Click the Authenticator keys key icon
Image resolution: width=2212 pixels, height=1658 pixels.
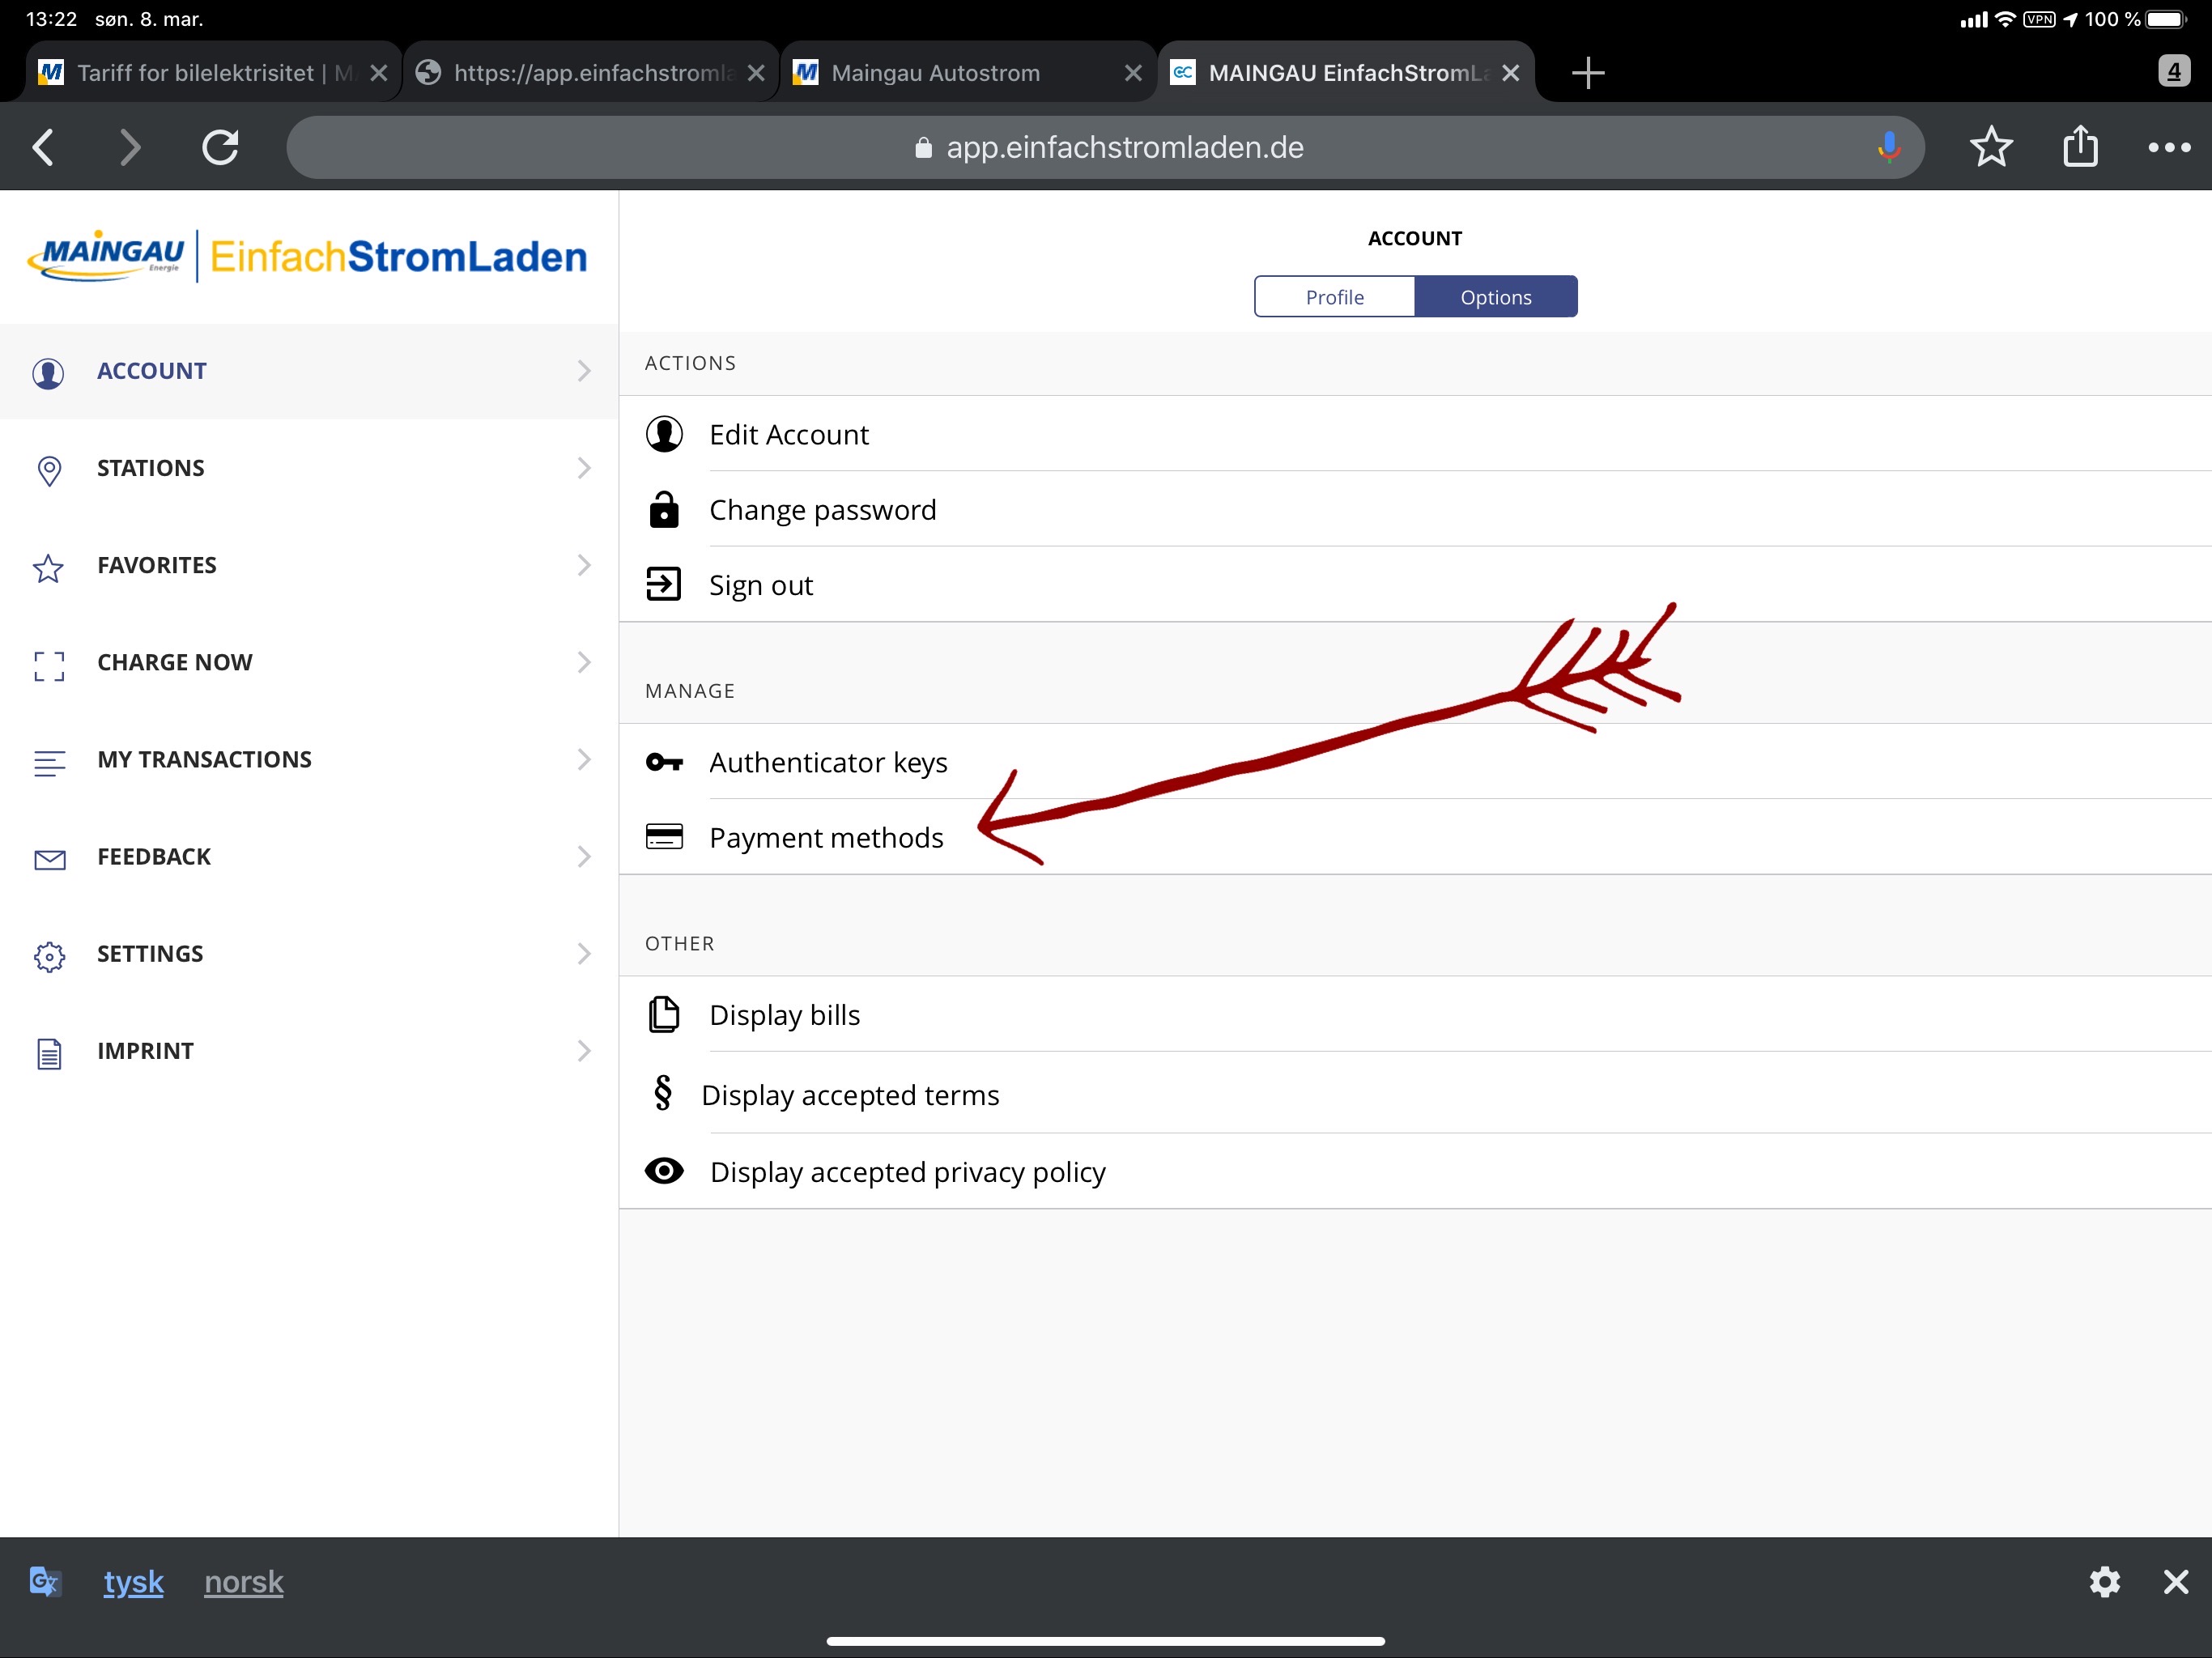(x=664, y=762)
